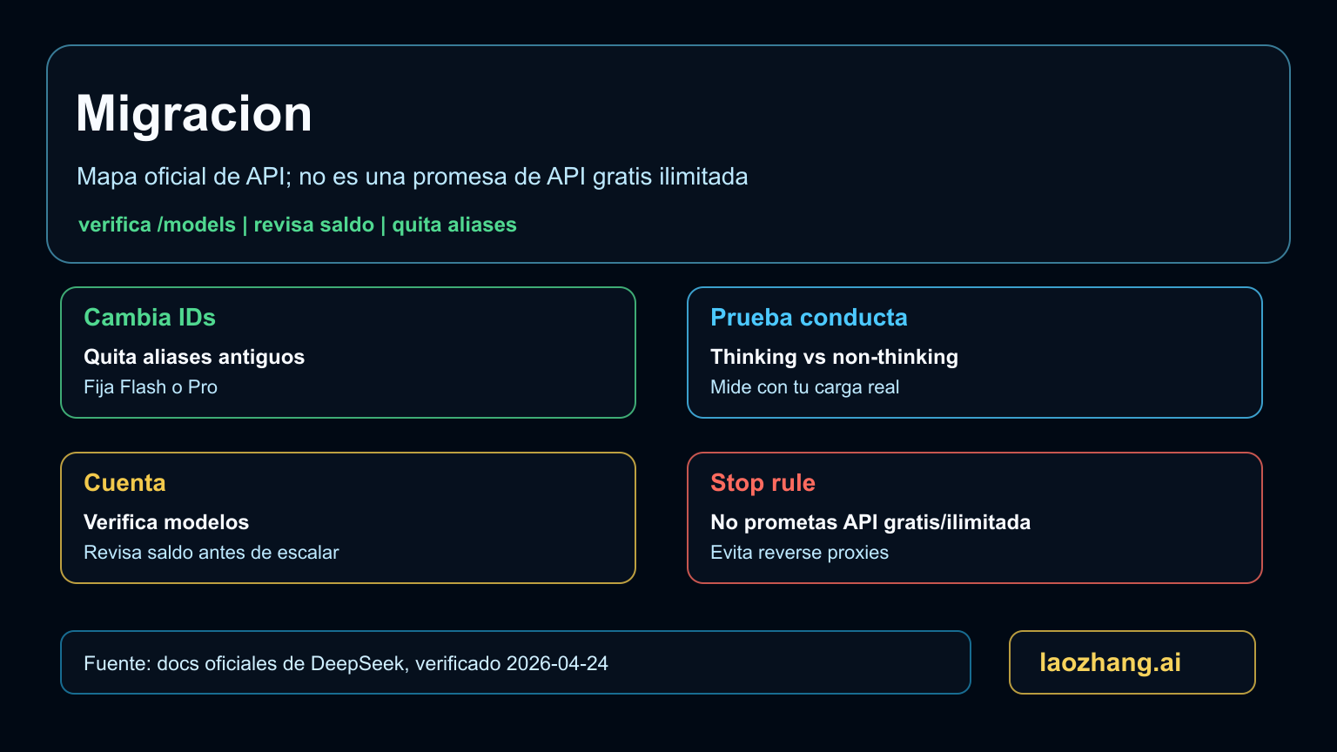Select the 'Fija Flash o Pro' line
The height and width of the screenshot is (752, 1337).
click(150, 386)
